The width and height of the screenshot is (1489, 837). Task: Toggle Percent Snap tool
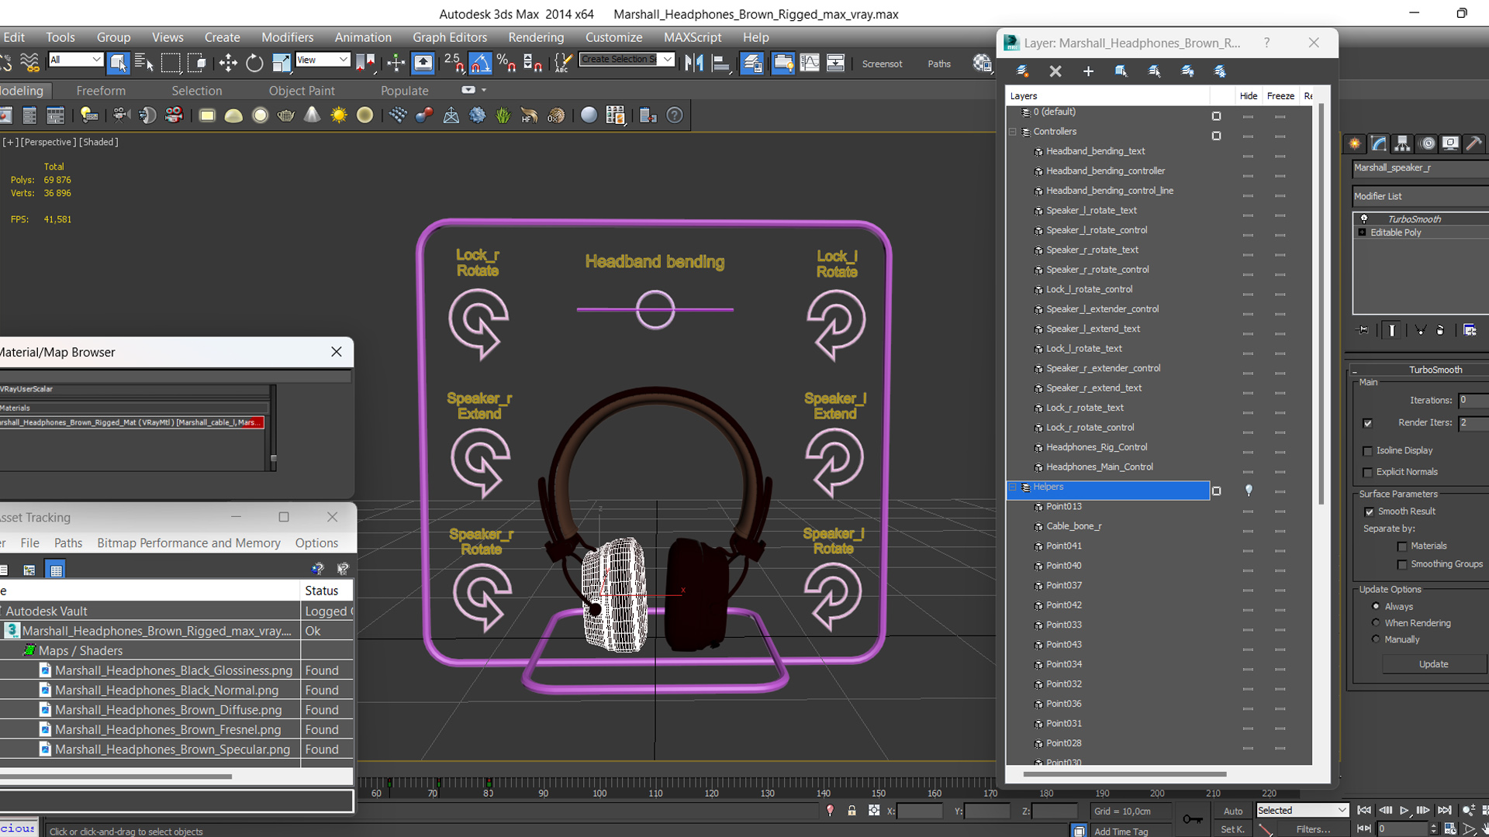[506, 63]
